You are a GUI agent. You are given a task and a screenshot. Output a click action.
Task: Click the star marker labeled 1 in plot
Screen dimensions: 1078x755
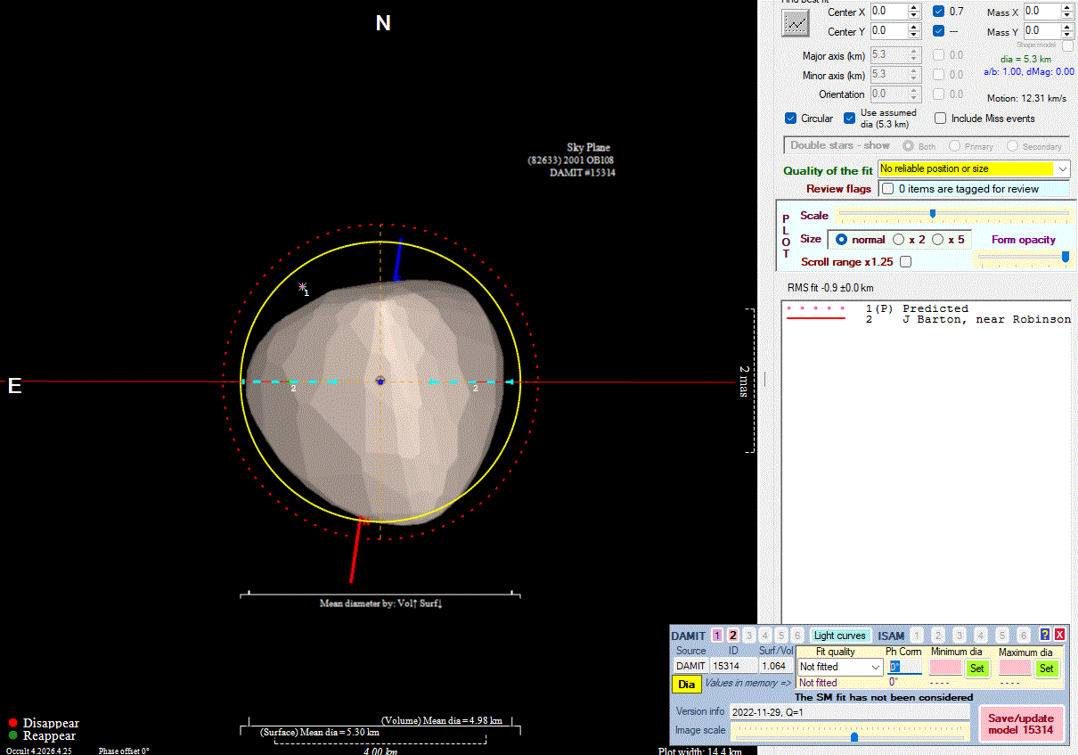[x=303, y=287]
